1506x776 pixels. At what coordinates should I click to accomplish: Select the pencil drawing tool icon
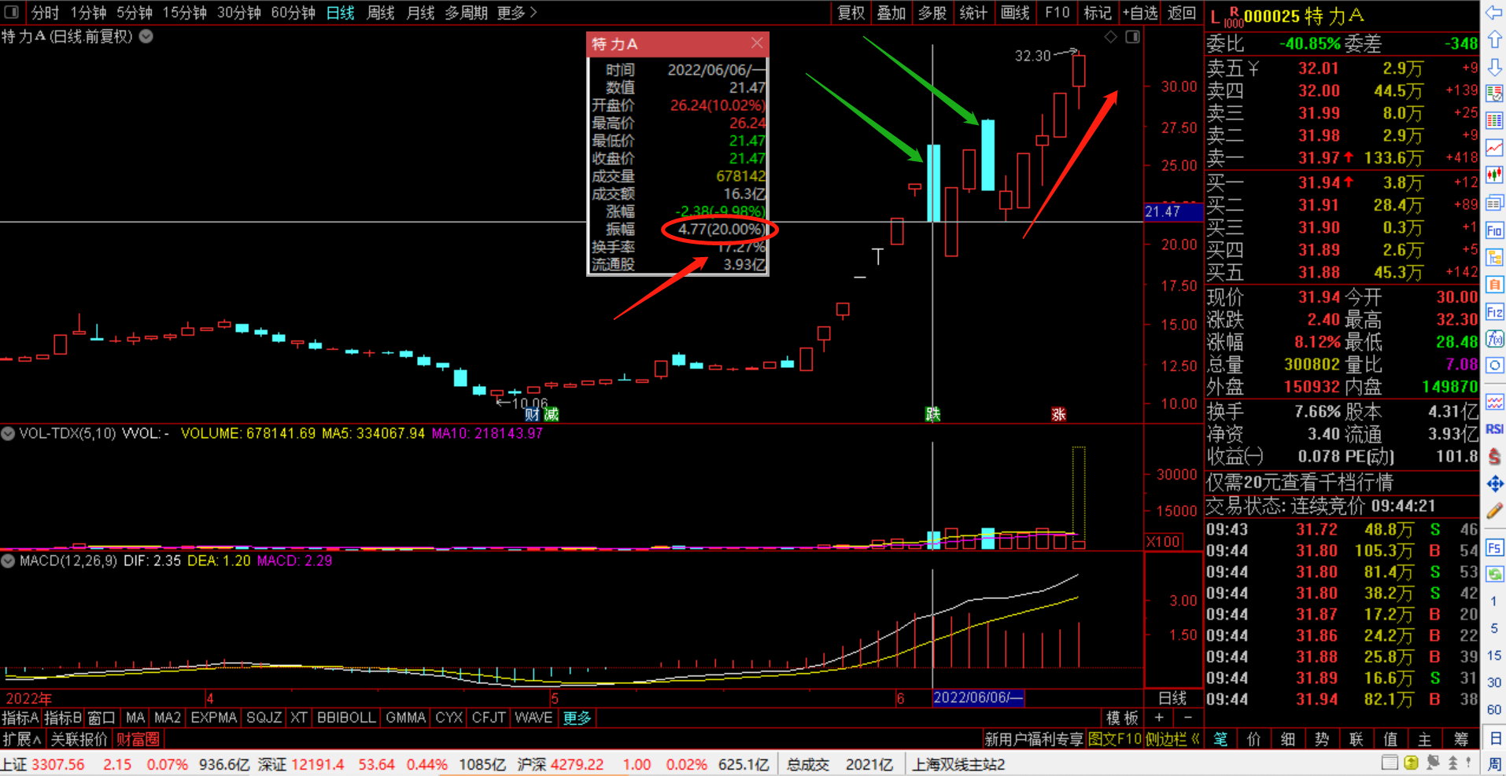[1493, 511]
